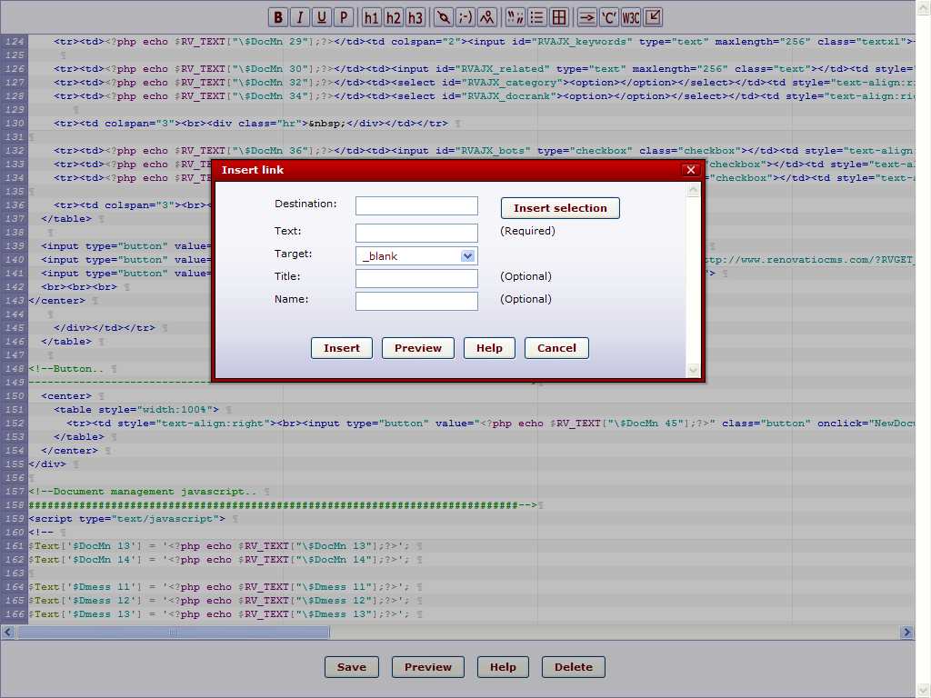Click the Delete button below editor
This screenshot has width=931, height=698.
point(574,667)
